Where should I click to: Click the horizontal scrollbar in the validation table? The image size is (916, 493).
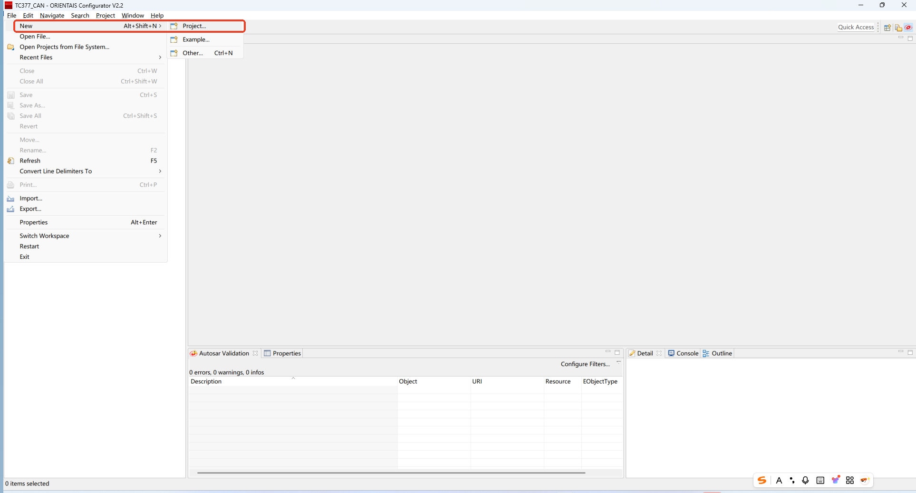click(x=391, y=473)
